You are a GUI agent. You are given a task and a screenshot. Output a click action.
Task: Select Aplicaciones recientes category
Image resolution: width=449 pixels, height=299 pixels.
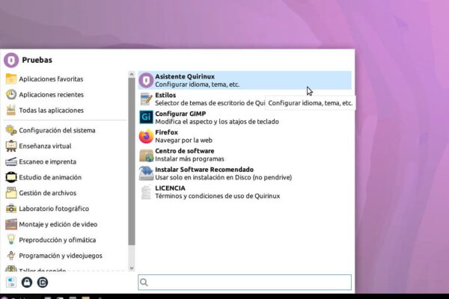[x=51, y=95]
